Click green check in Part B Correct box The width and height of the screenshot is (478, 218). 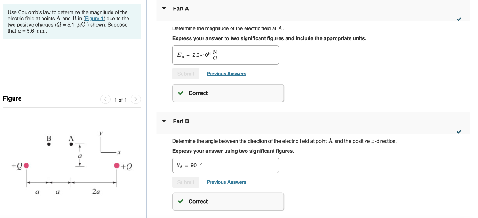tap(181, 201)
